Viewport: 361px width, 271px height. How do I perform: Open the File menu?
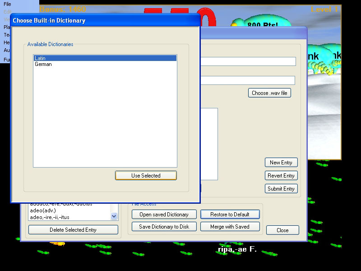tap(7, 4)
